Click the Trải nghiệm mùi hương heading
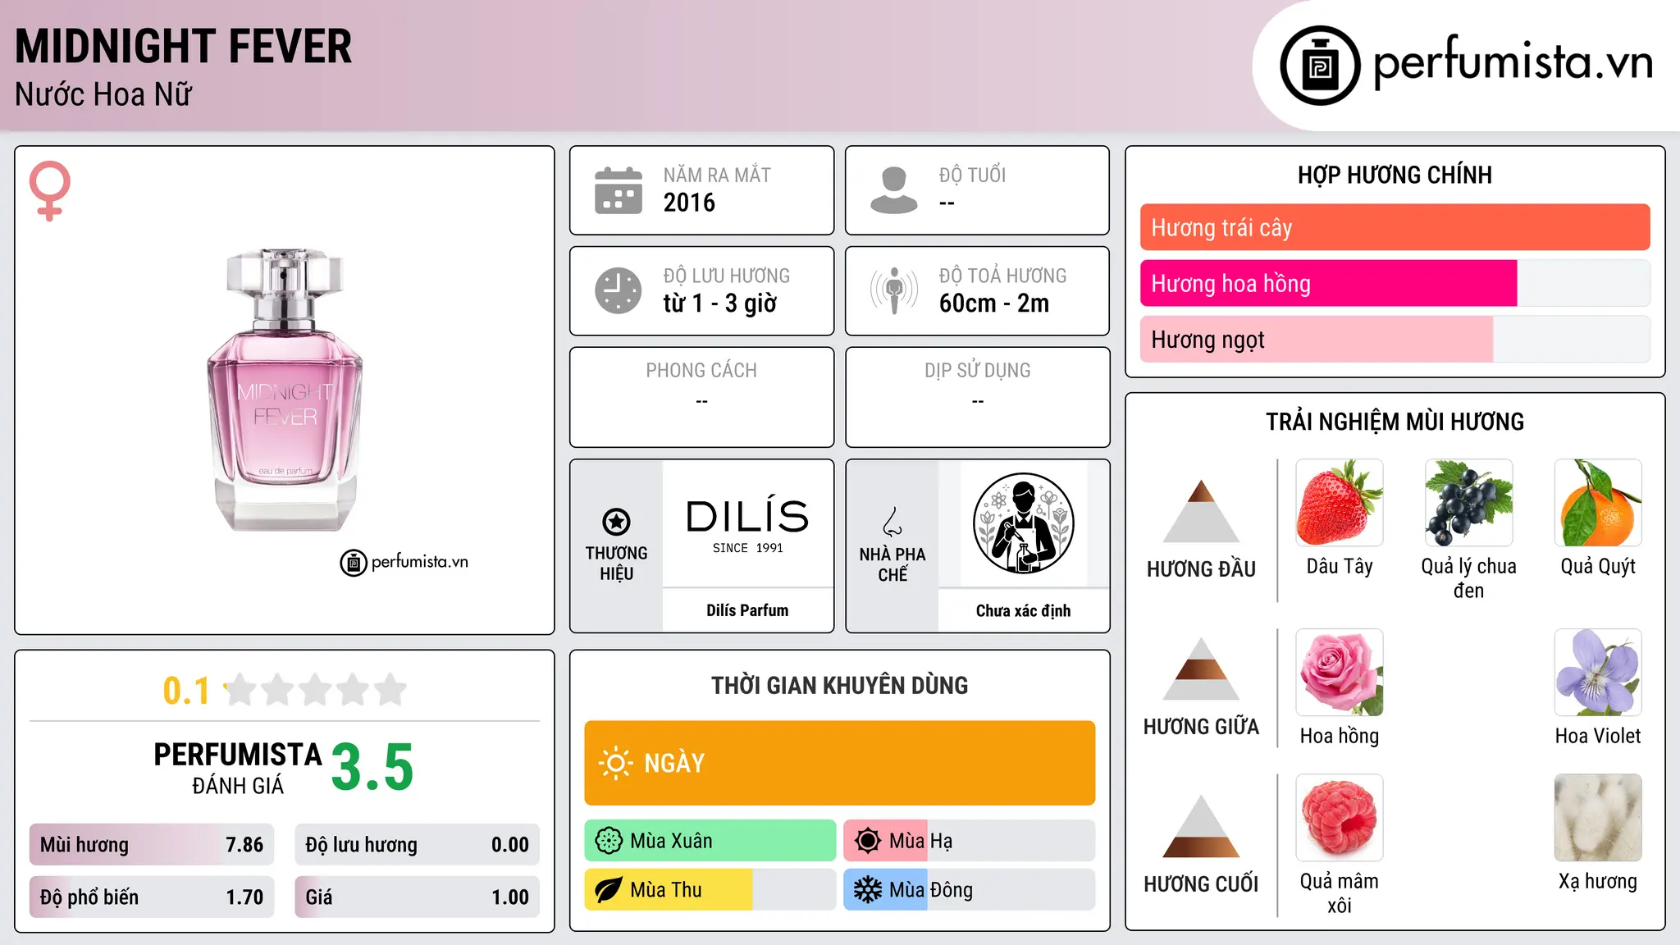The height and width of the screenshot is (945, 1680). click(x=1395, y=422)
